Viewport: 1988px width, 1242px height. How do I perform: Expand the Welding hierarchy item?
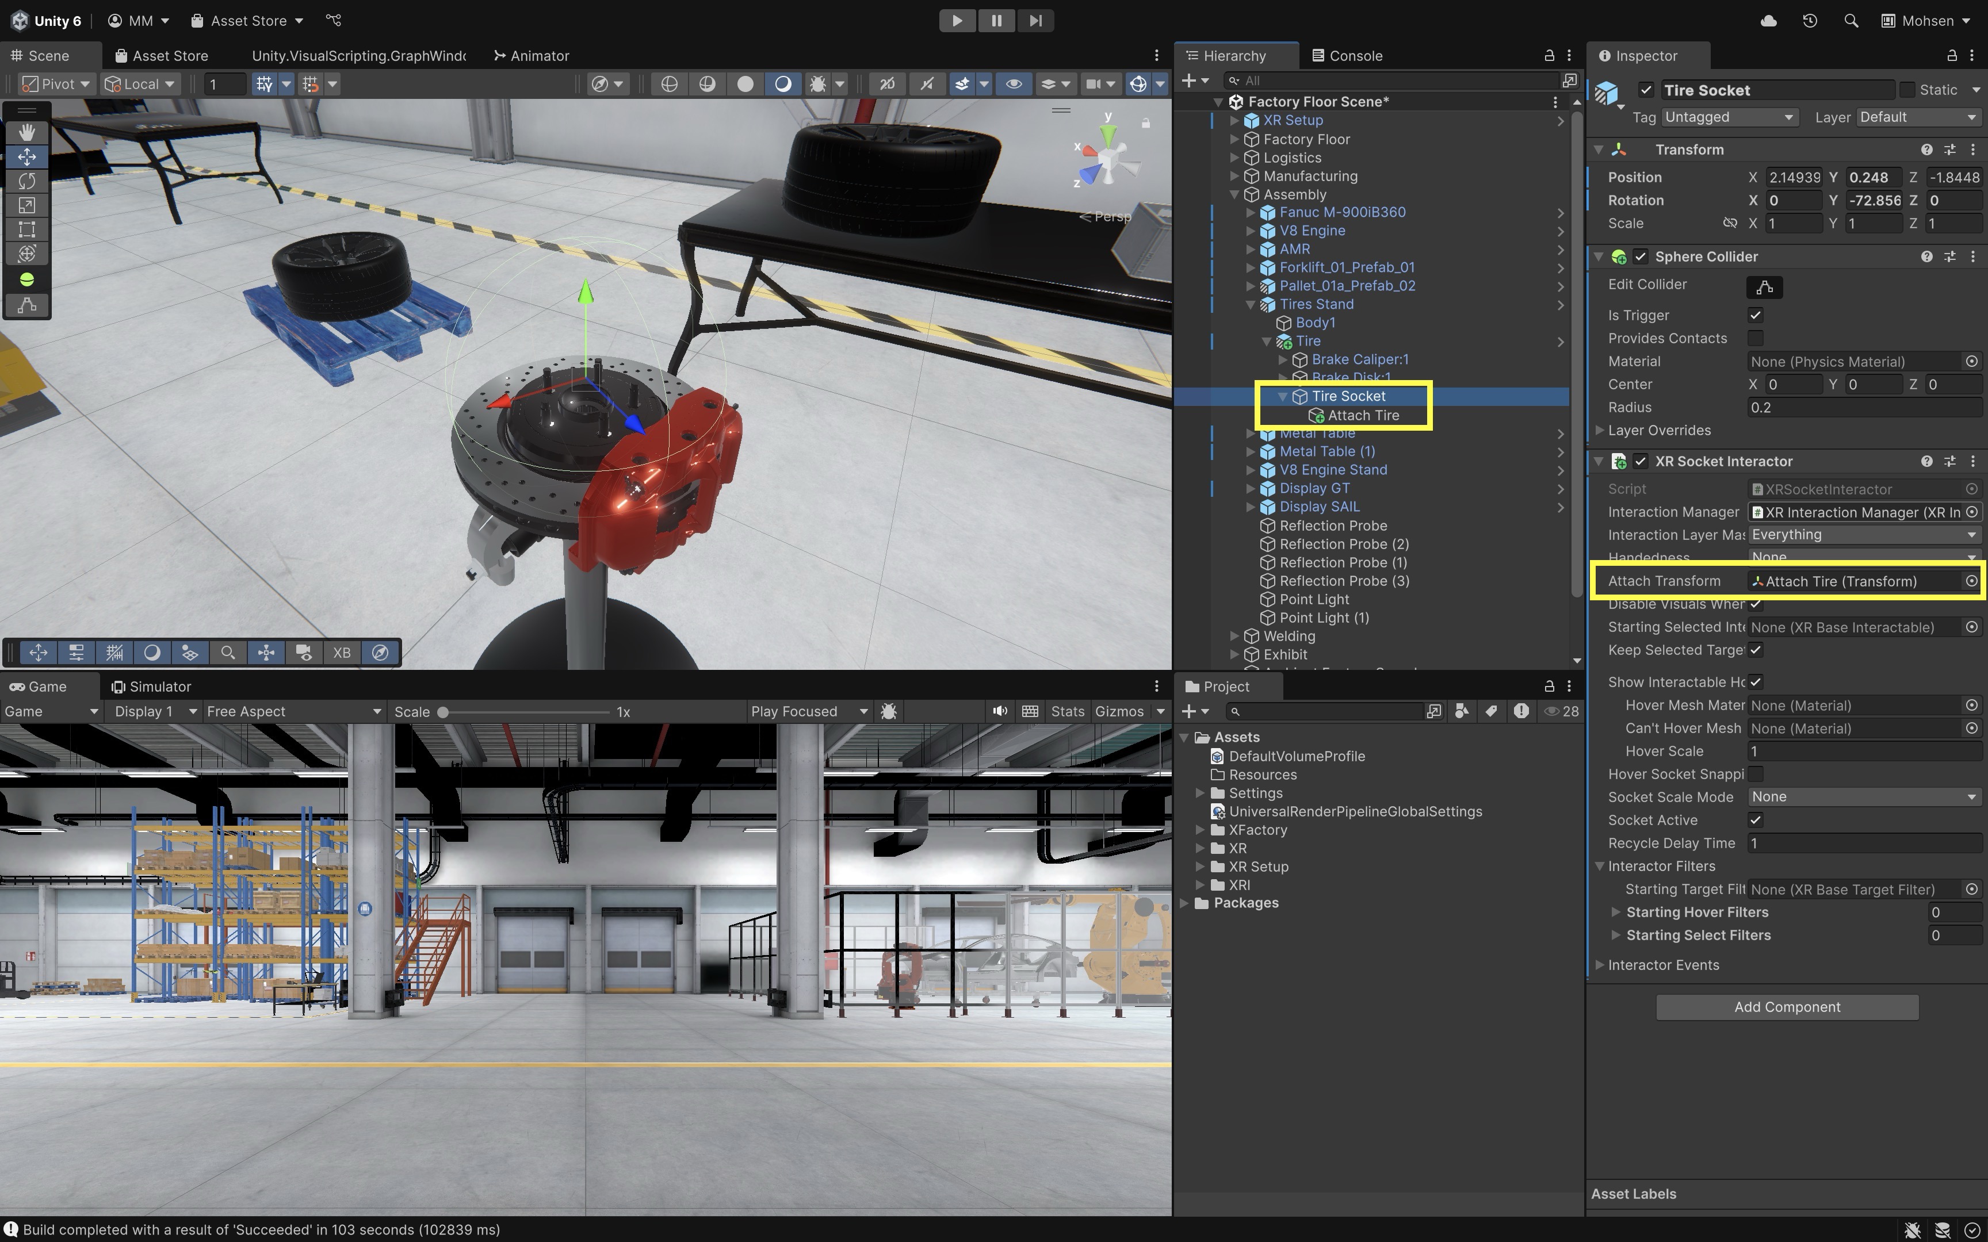click(1234, 637)
